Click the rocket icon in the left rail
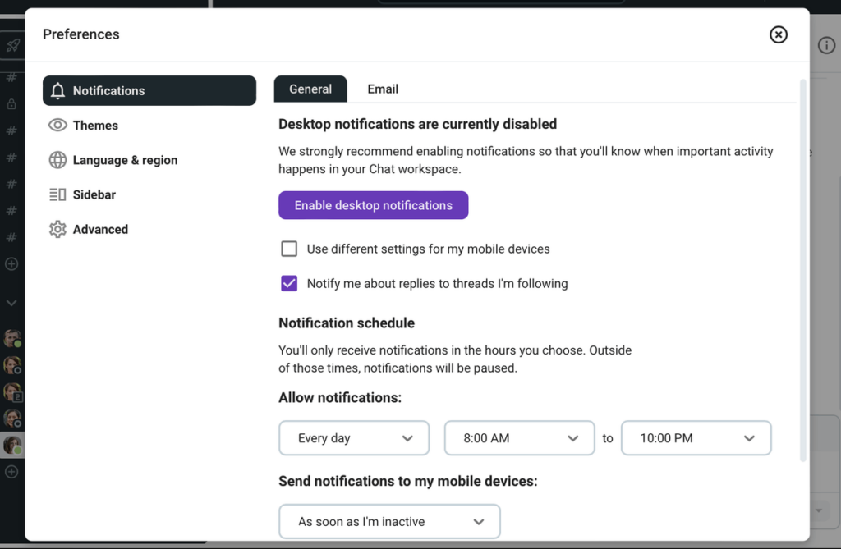841x549 pixels. pos(12,45)
